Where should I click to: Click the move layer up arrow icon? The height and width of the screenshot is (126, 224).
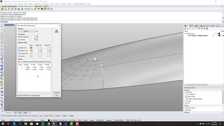(x=192, y=29)
